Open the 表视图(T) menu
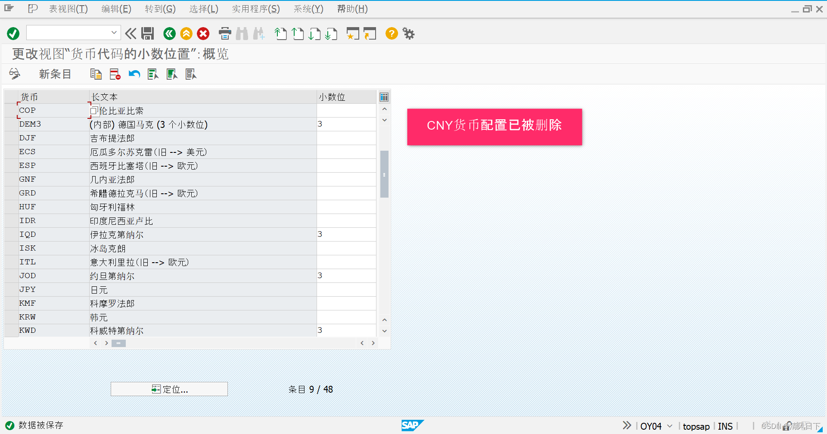 click(x=68, y=9)
